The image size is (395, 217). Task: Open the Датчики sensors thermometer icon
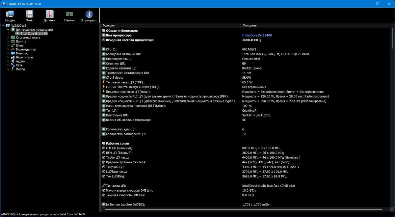(49, 14)
